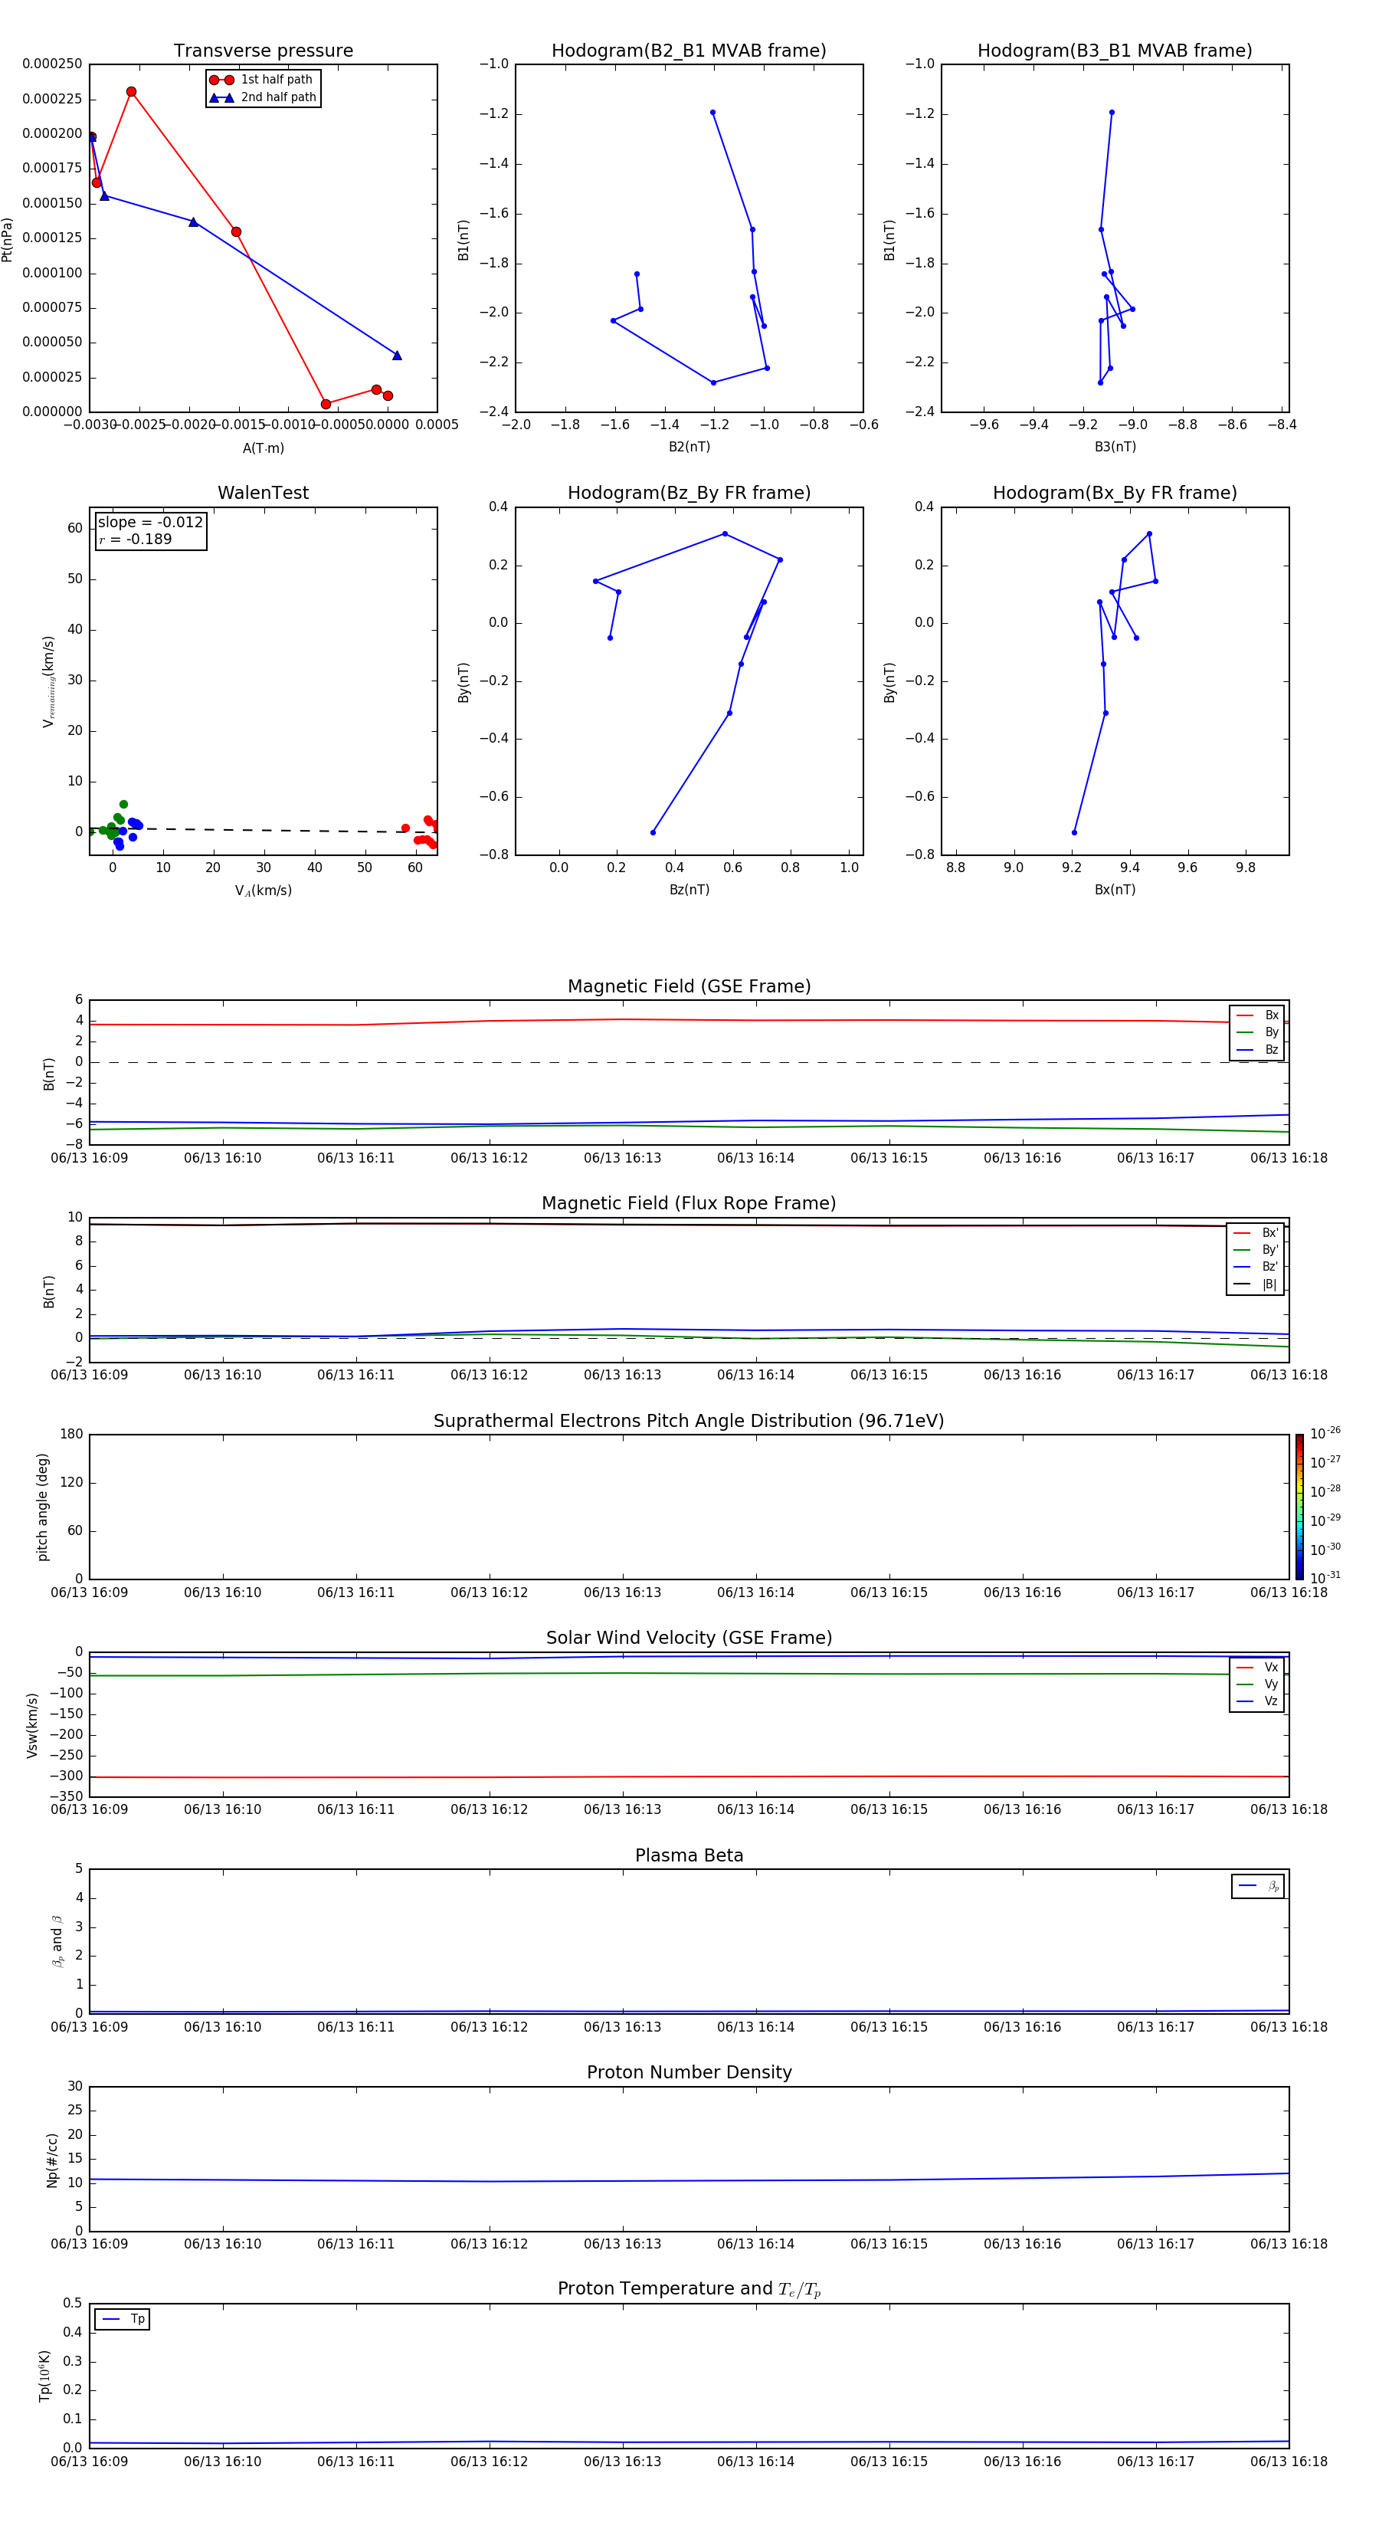Click the 'r = -0.189' annotation
The height and width of the screenshot is (2529, 1379).
[135, 539]
